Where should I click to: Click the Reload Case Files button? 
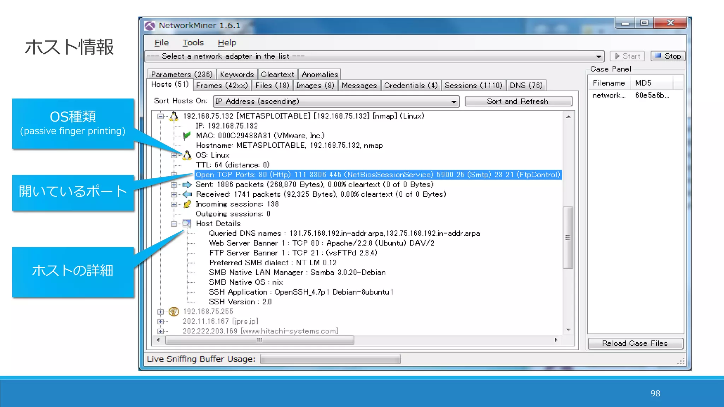[x=635, y=343]
